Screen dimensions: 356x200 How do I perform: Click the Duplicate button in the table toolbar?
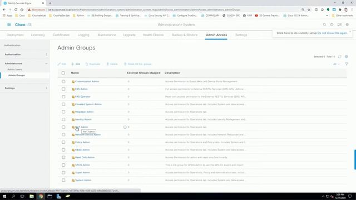coord(93,64)
